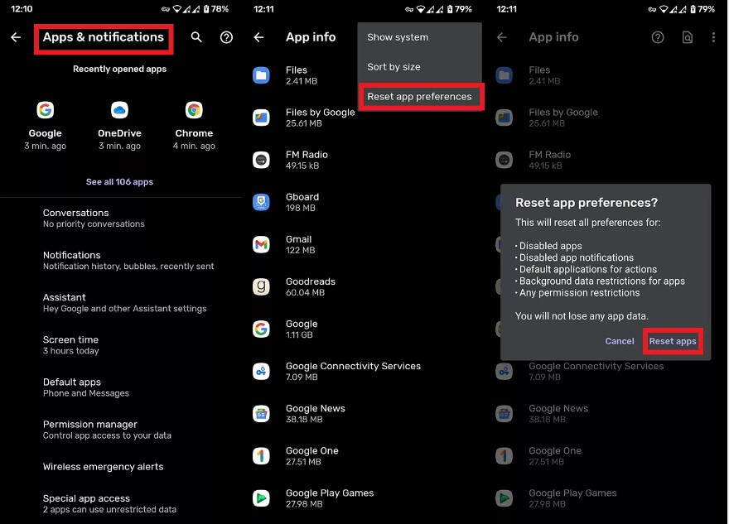Screen dimensions: 729x524
Task: Tap Google Play Games icon in dimmed right list
Action: point(504,498)
